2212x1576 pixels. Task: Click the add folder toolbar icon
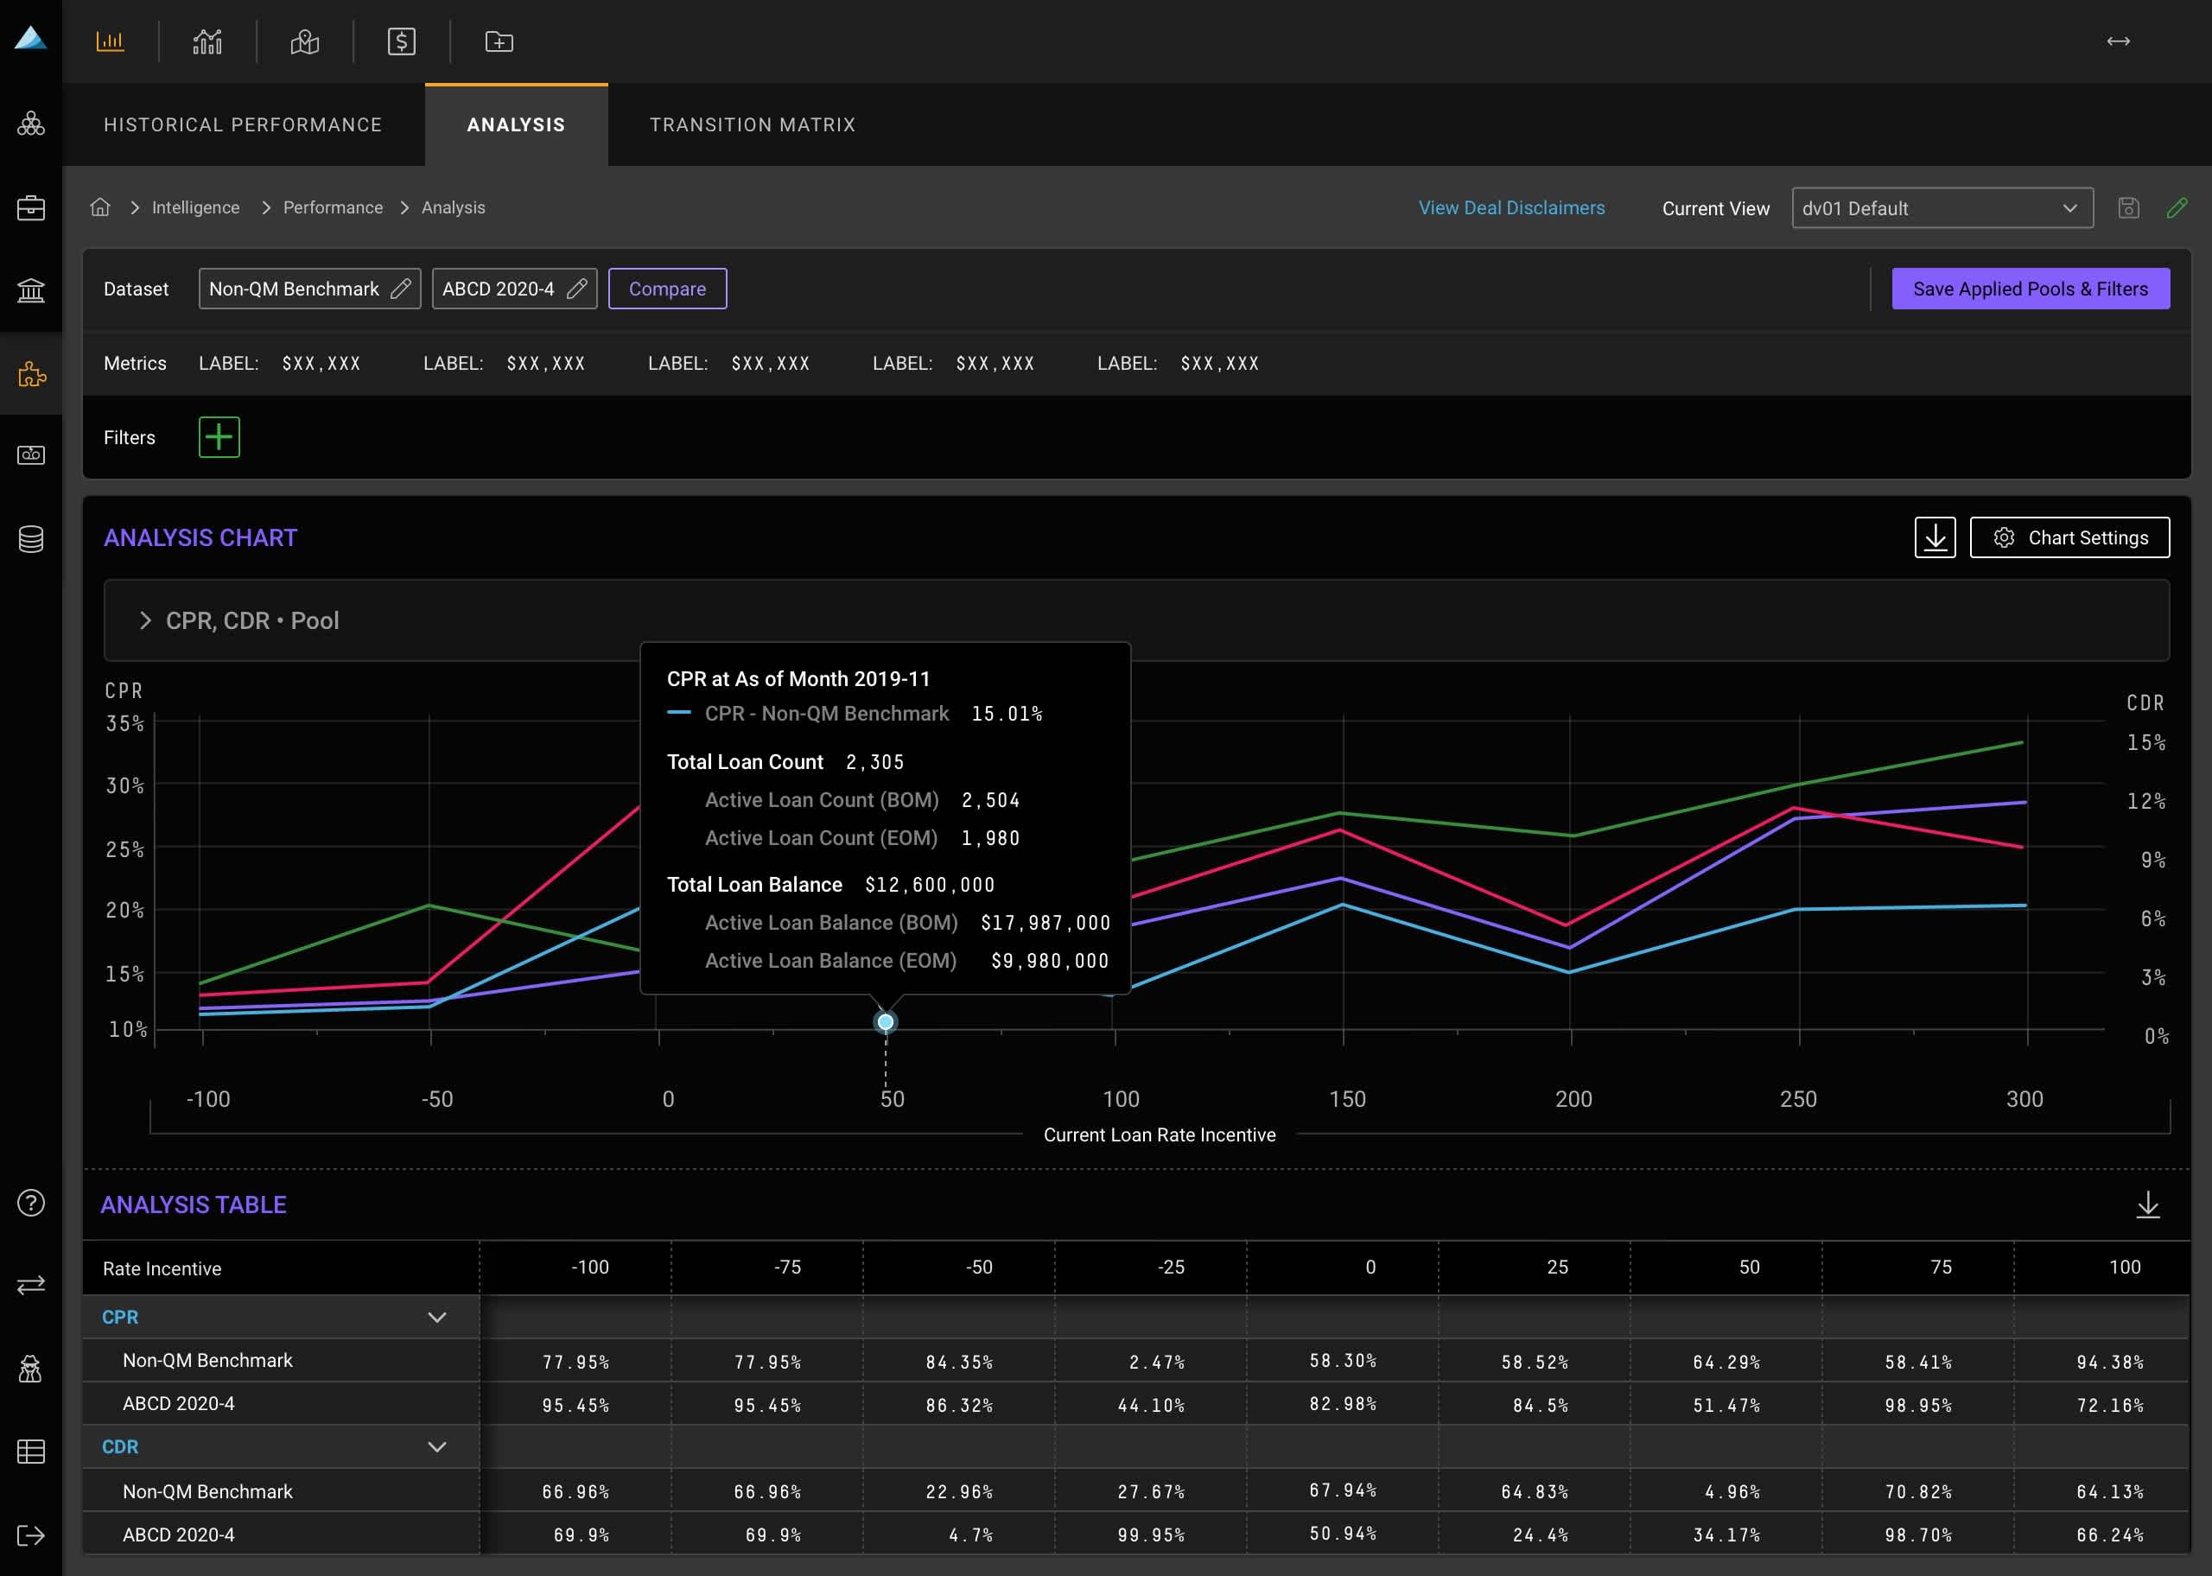click(x=499, y=41)
